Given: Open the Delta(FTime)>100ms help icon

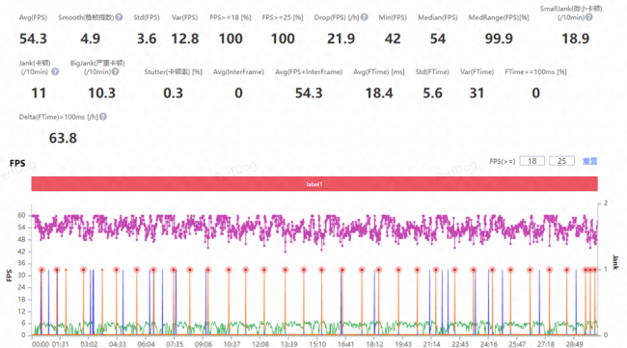Looking at the screenshot, I should (x=103, y=117).
